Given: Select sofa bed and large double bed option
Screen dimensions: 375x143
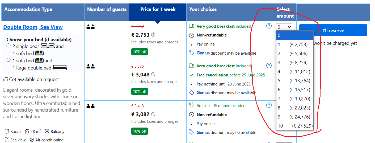Looking at the screenshot, I should click(x=9, y=60).
